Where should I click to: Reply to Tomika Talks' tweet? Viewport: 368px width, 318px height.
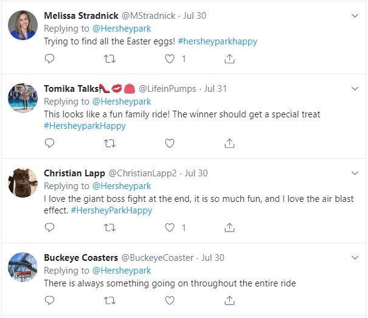pos(50,143)
